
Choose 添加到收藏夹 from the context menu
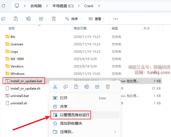coord(85,123)
